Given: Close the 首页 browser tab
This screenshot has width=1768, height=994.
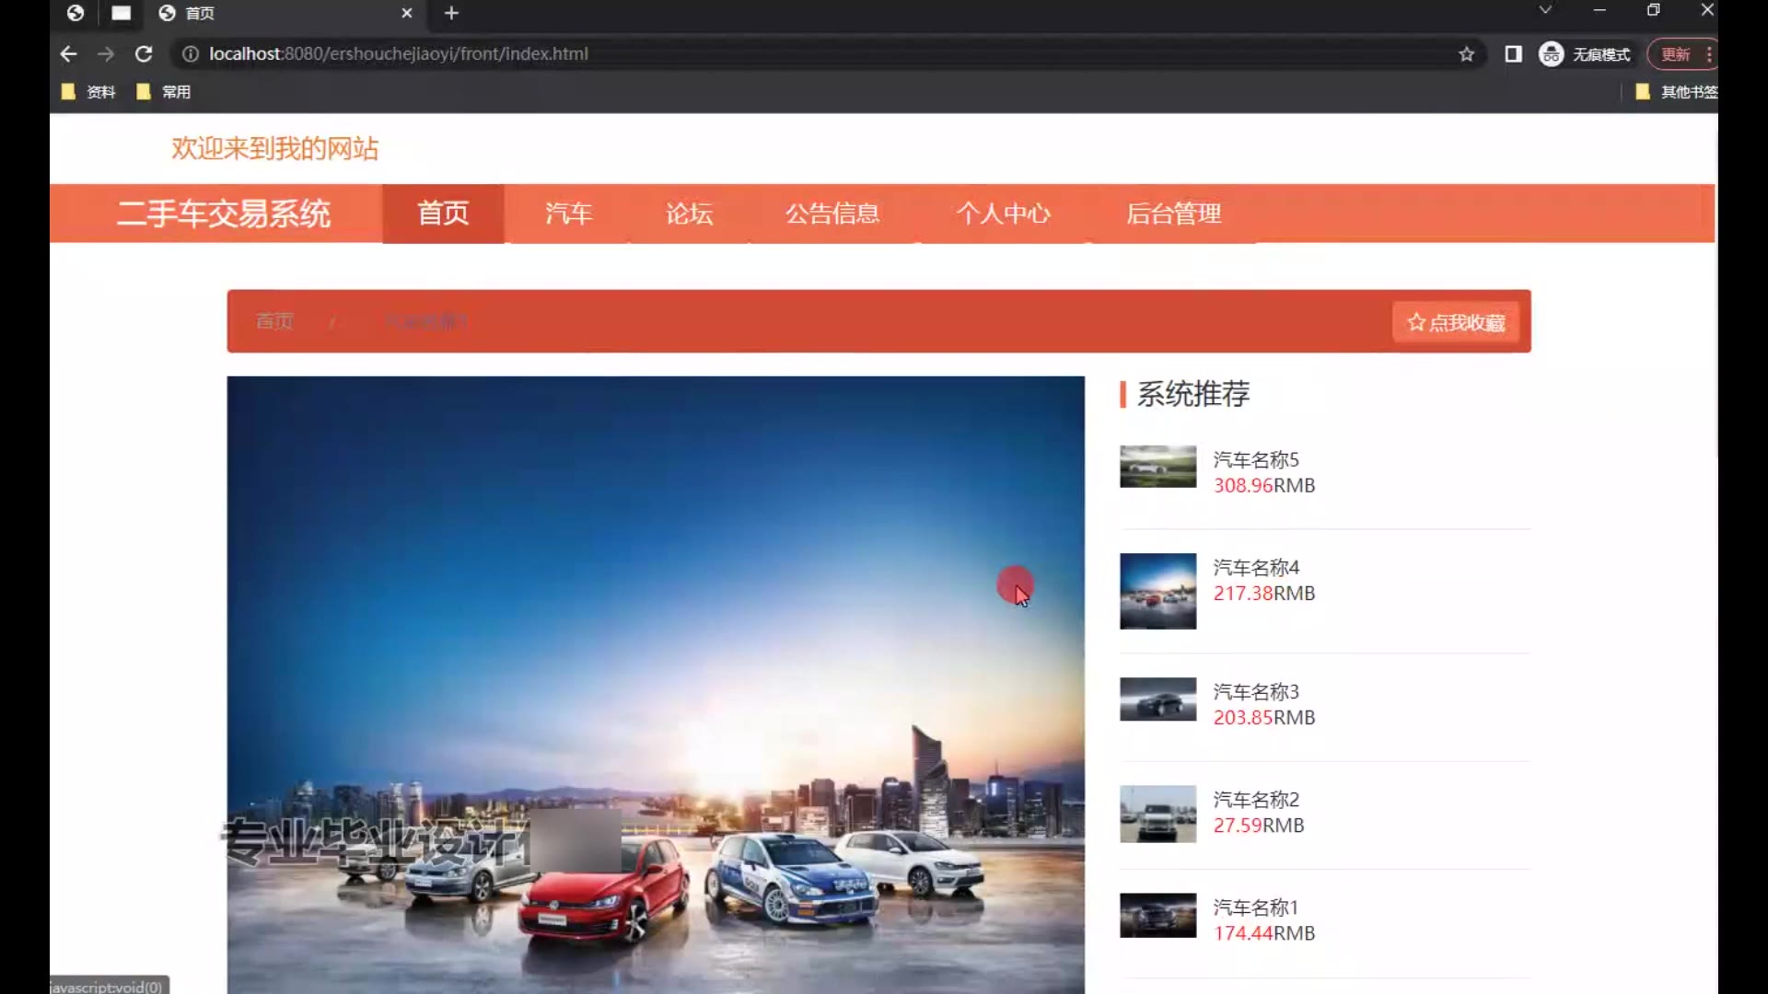Looking at the screenshot, I should (x=406, y=13).
